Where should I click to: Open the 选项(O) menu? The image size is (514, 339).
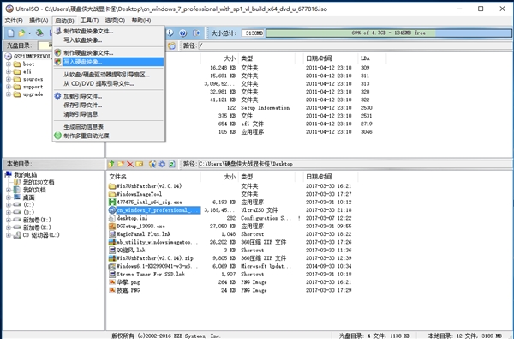[115, 21]
